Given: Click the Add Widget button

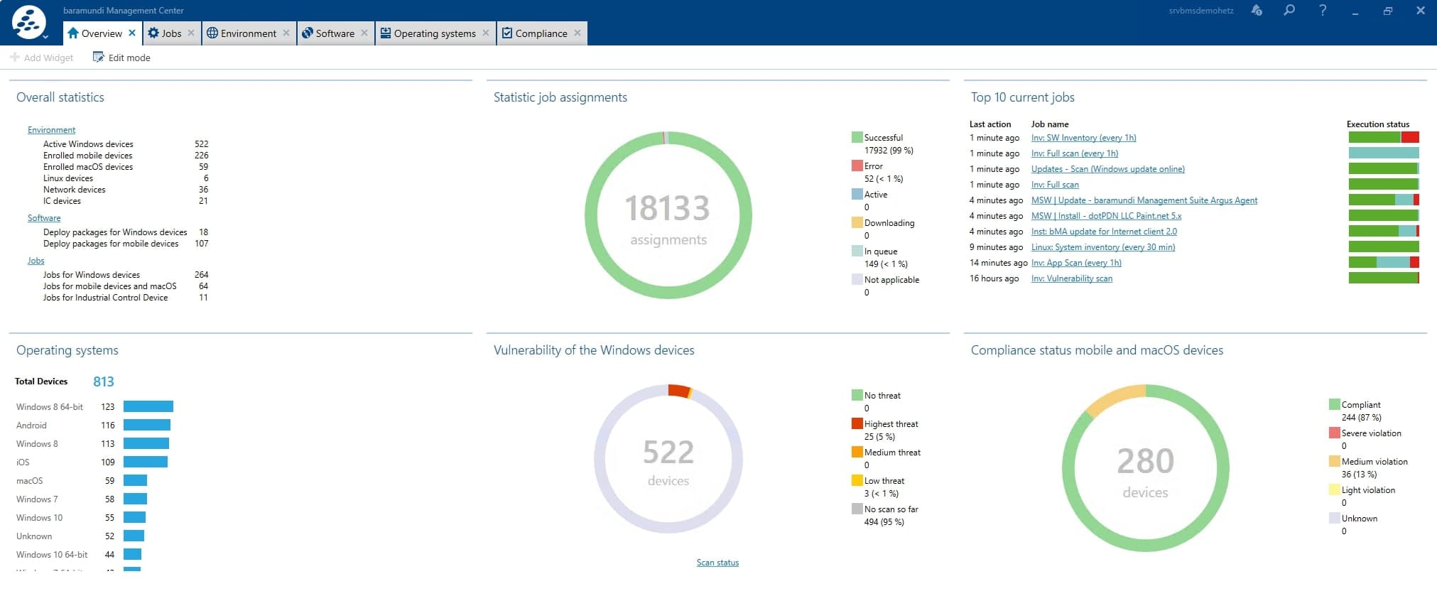Looking at the screenshot, I should (x=42, y=58).
